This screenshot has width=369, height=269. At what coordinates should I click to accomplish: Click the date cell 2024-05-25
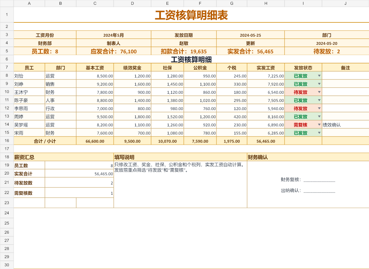coord(251,35)
